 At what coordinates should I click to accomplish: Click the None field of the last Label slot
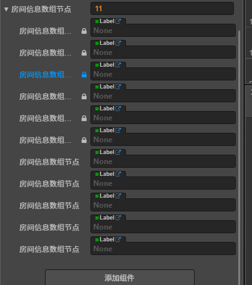pos(163,249)
